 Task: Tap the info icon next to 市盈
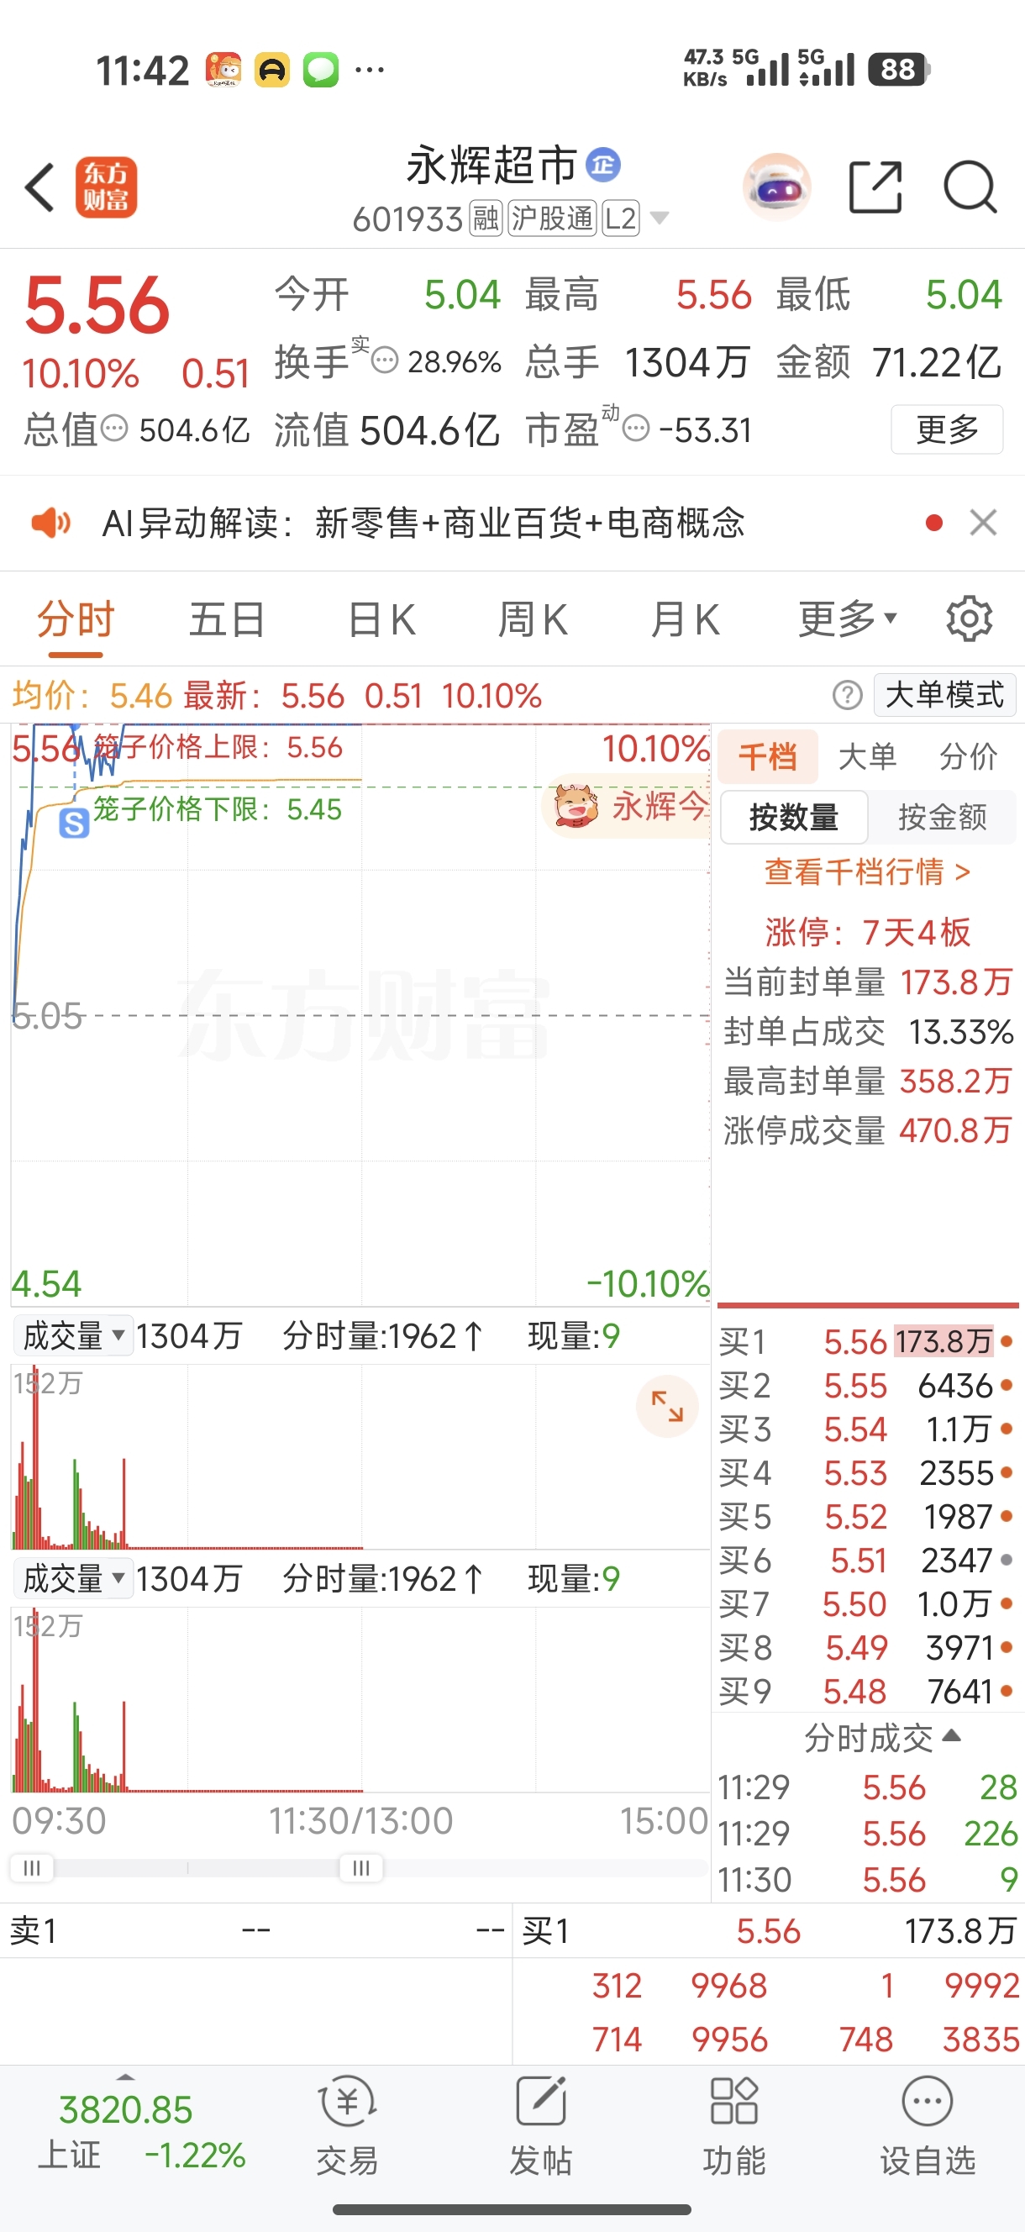point(636,428)
